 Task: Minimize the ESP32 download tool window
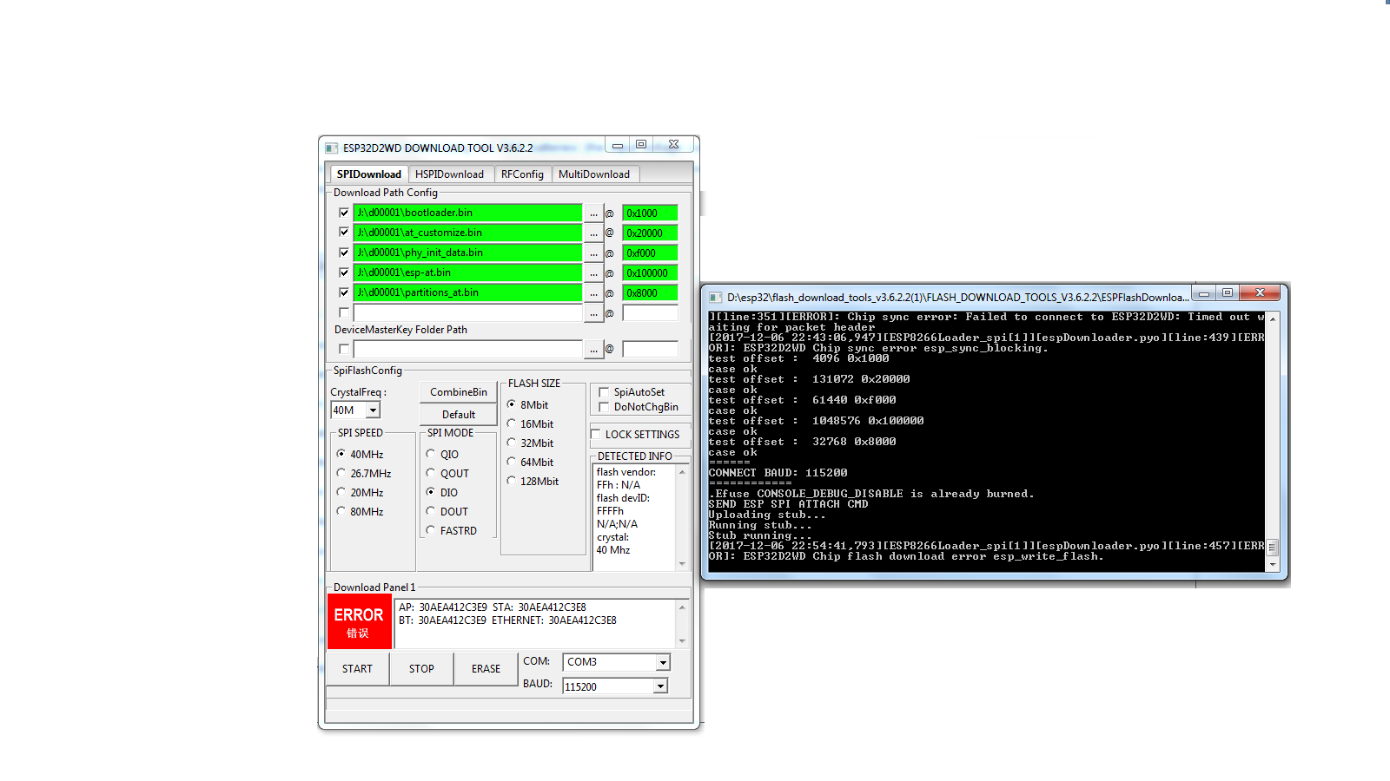click(618, 145)
